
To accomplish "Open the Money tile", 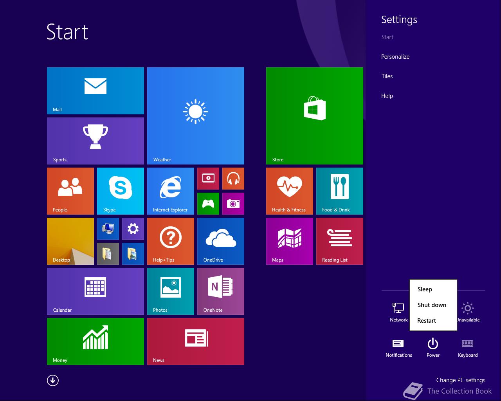I will (x=96, y=341).
